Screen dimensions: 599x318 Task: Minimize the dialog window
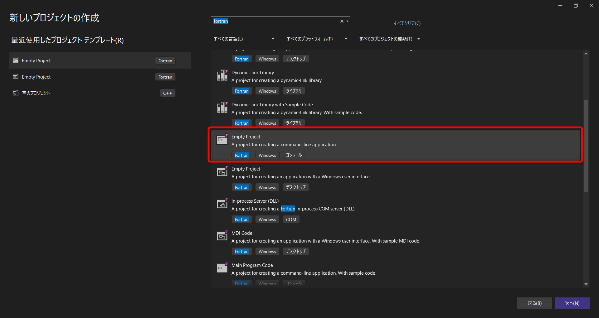point(560,6)
